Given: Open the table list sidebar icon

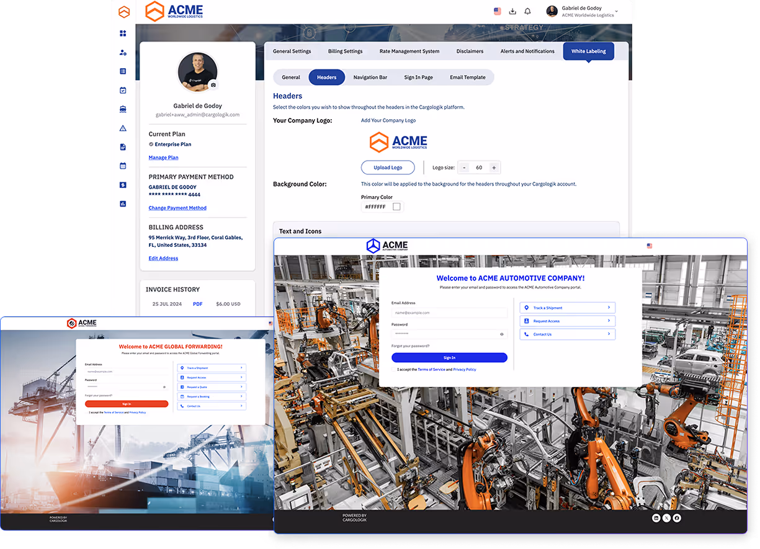Looking at the screenshot, I should point(123,71).
